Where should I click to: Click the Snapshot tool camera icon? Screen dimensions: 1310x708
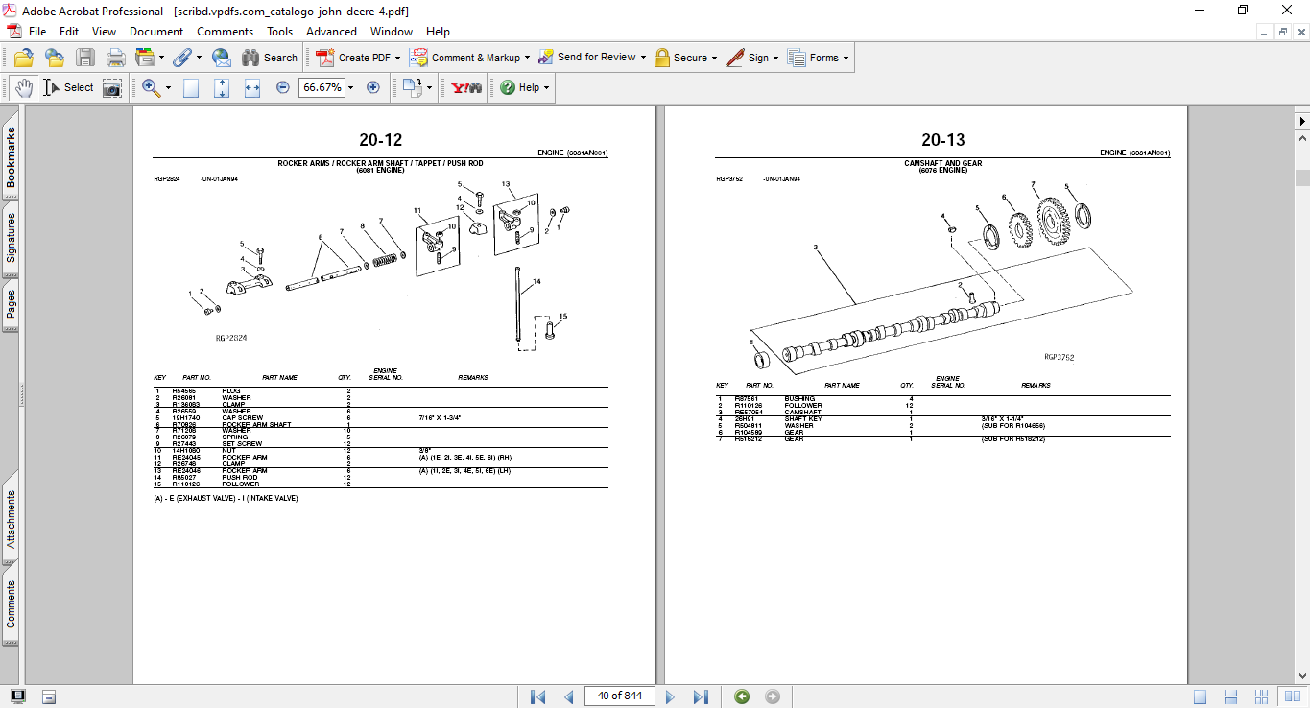pos(112,87)
